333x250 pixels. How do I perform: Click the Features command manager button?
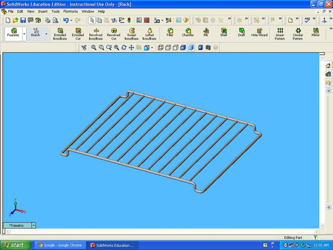(x=13, y=34)
